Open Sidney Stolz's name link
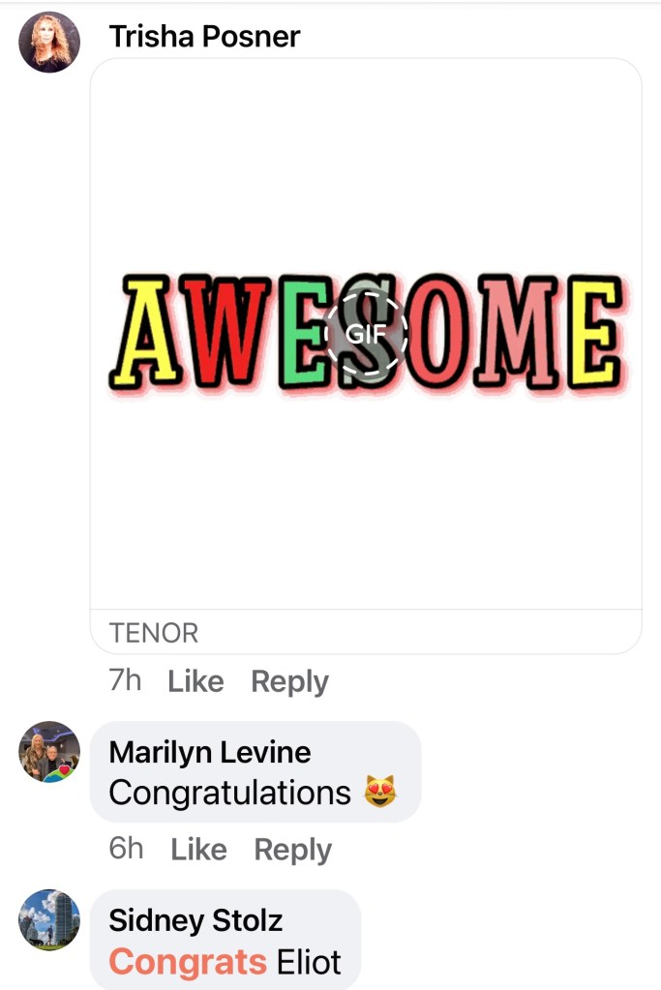 pos(195,920)
